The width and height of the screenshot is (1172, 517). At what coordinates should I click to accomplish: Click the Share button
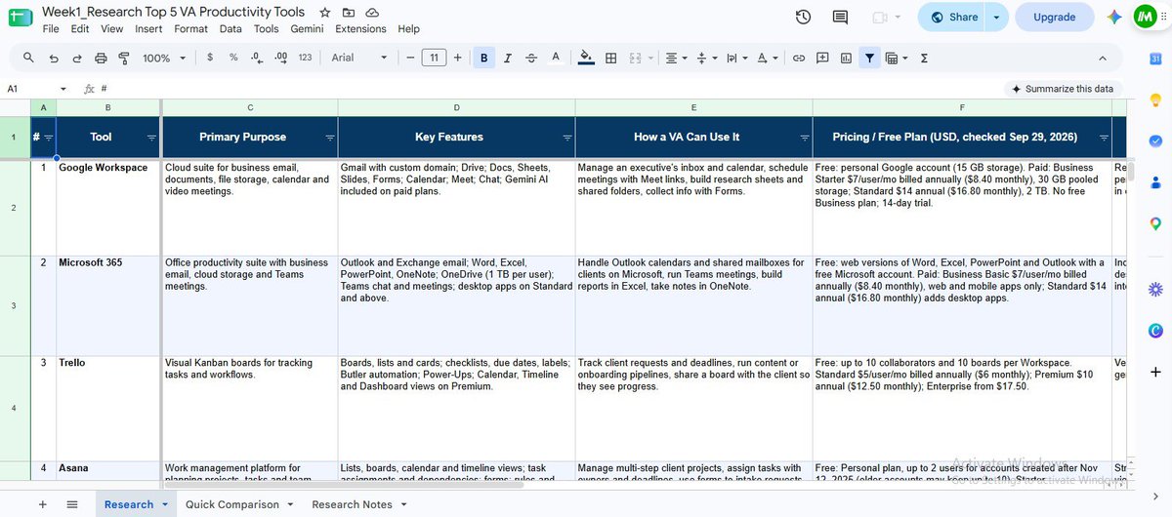[x=952, y=17]
